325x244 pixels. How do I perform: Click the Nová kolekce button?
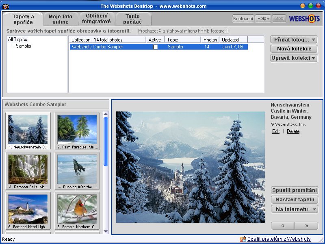point(294,49)
